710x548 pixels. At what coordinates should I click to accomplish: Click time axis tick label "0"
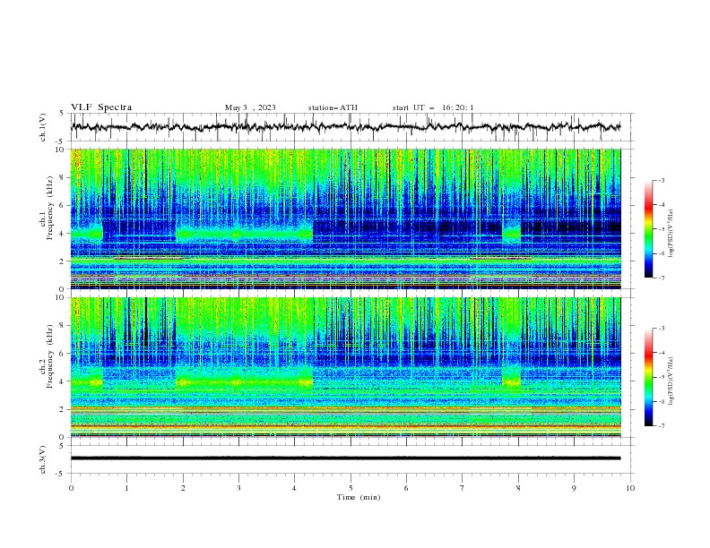pyautogui.click(x=71, y=488)
